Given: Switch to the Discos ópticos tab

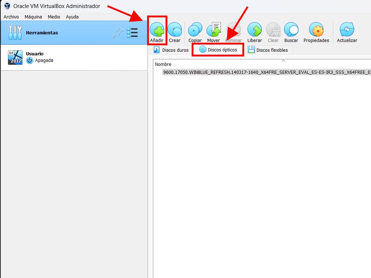Looking at the screenshot, I should (x=218, y=50).
